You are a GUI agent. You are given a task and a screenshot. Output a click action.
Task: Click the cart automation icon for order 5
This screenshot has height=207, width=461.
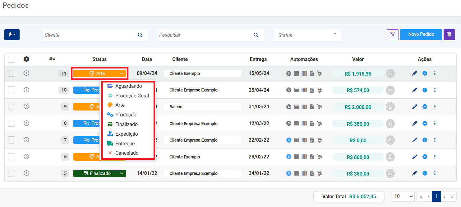(x=320, y=173)
